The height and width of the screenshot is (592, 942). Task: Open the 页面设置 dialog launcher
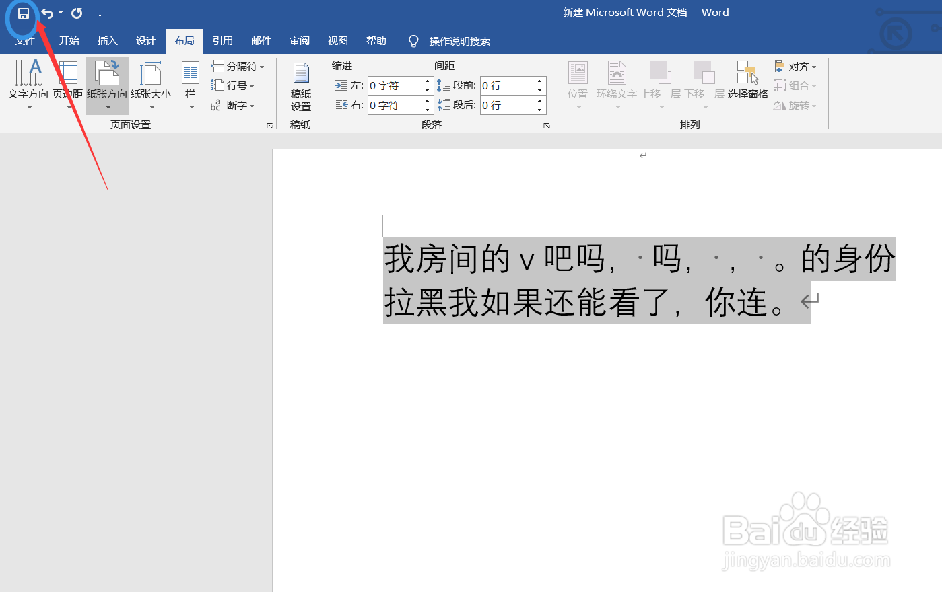coord(270,126)
